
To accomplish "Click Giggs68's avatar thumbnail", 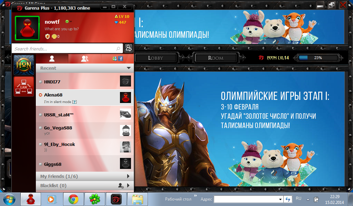I will (125, 163).
